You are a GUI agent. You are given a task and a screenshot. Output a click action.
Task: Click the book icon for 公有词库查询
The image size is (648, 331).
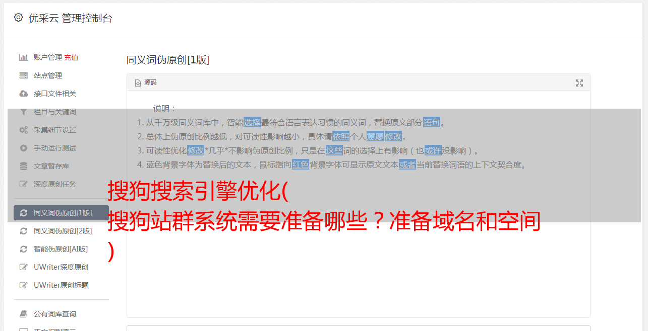(23, 314)
